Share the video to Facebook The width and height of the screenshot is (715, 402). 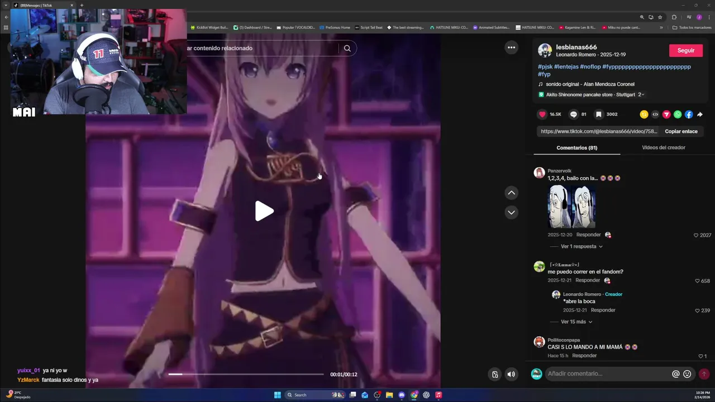point(689,114)
